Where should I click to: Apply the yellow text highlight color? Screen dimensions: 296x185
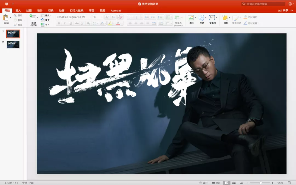(110, 23)
